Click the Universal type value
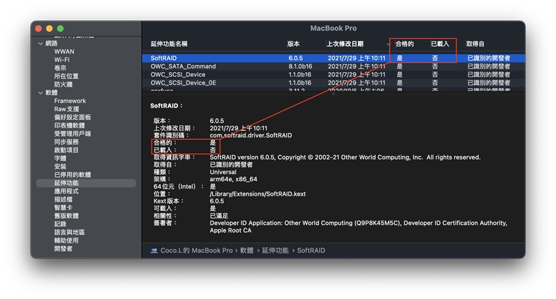Screen dimensions: 556x299 point(222,172)
